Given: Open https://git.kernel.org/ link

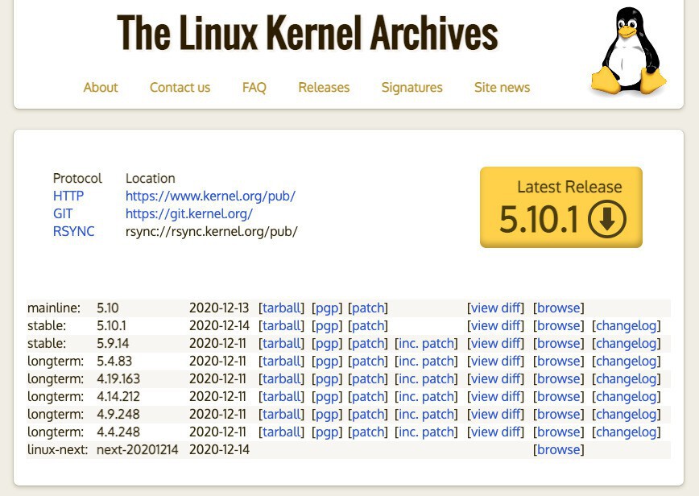Looking at the screenshot, I should click(189, 214).
